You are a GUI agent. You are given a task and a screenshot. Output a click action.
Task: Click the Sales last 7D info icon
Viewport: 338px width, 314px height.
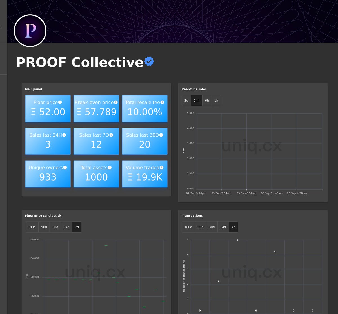pyautogui.click(x=111, y=135)
